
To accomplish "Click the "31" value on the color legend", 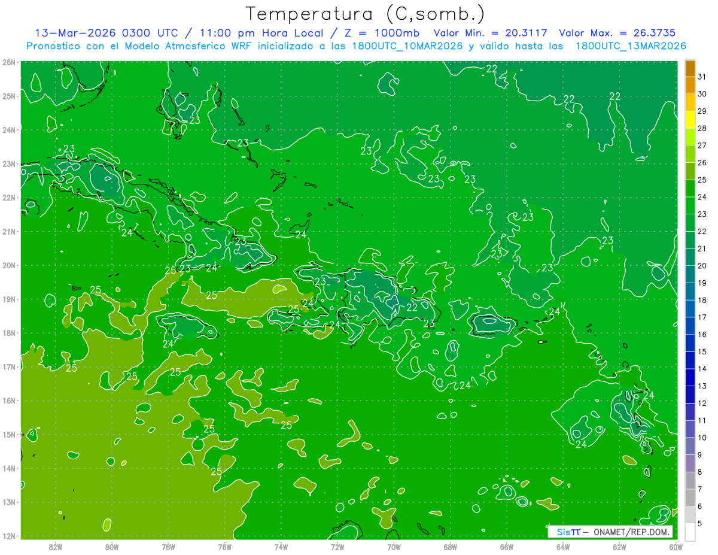I will (x=702, y=76).
